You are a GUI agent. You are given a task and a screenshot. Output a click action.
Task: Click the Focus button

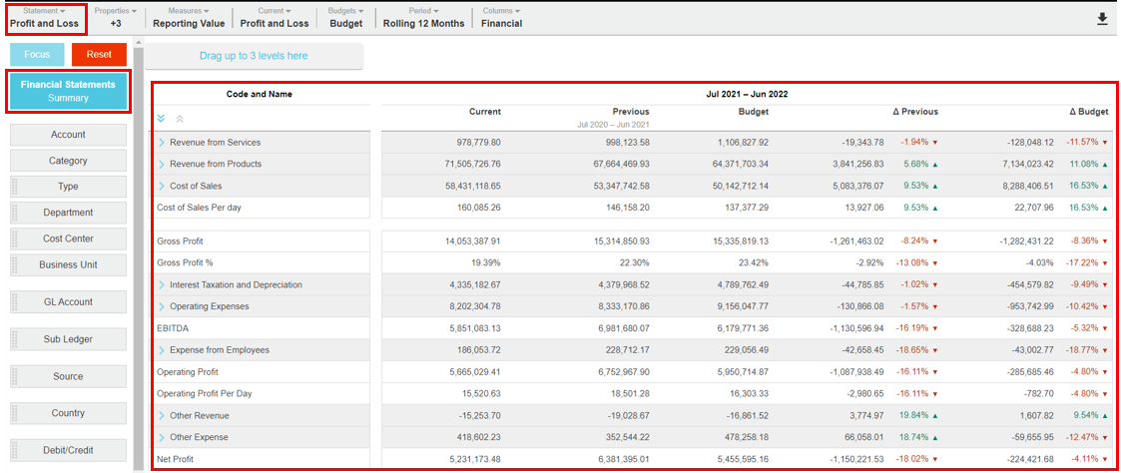pos(37,54)
